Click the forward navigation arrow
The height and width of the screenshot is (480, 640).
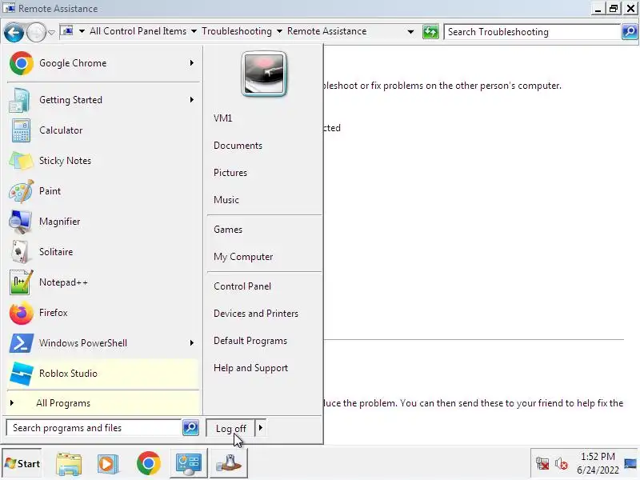36,32
